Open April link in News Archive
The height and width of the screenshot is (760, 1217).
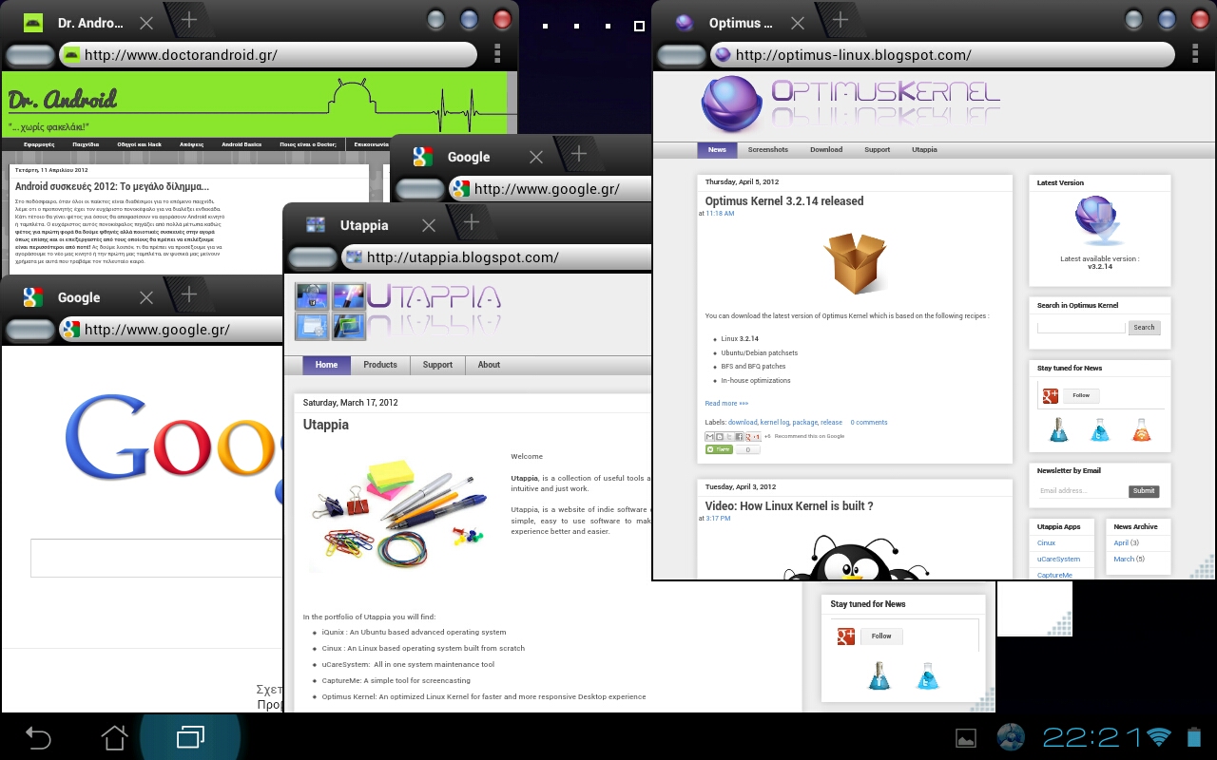(1121, 542)
